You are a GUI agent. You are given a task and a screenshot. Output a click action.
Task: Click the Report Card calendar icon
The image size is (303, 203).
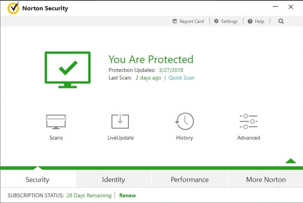175,21
